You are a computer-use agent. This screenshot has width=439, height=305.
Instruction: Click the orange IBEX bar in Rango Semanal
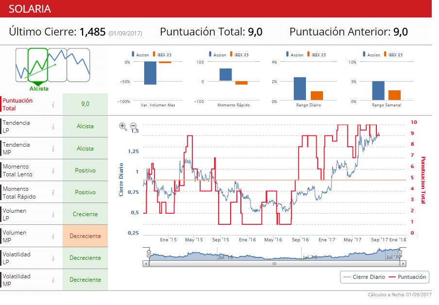pos(394,95)
